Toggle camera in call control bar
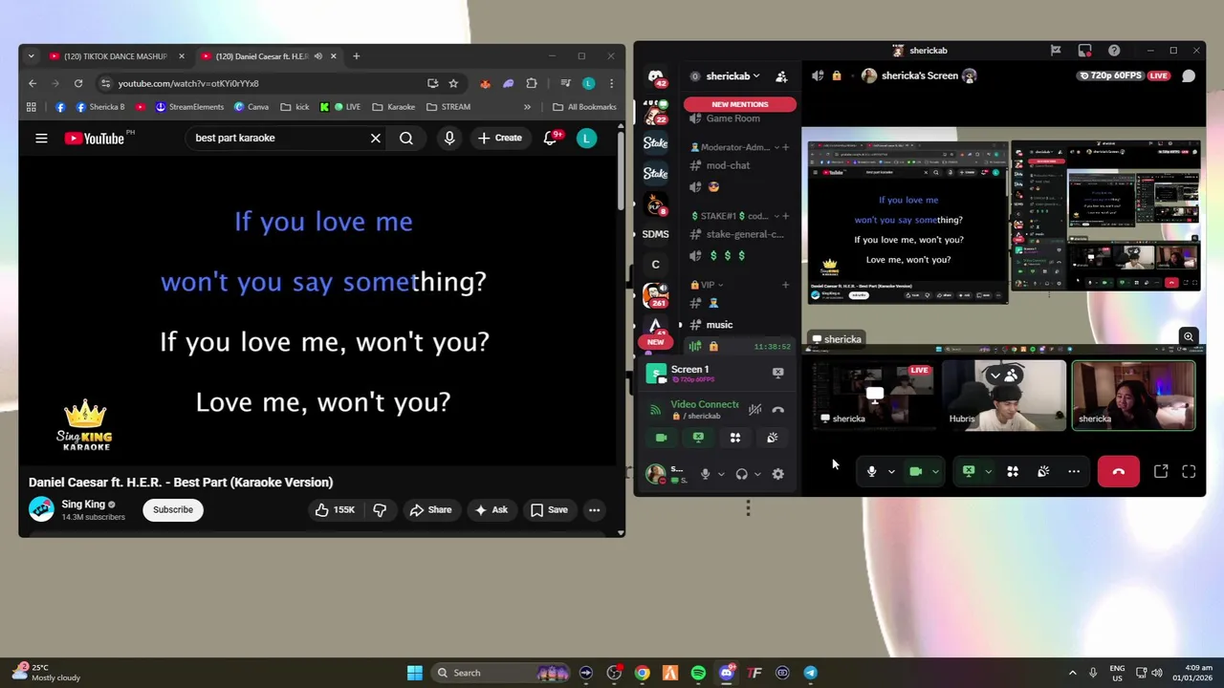Screen dimensions: 1224x688 915,471
